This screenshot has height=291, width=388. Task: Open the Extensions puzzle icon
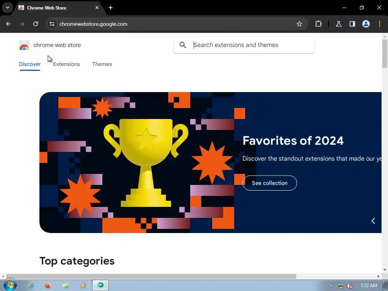point(318,24)
